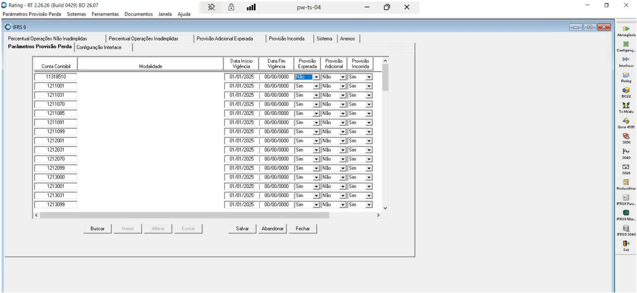Switch to the Anexos tab
Image resolution: width=637 pixels, height=293 pixels.
[348, 39]
